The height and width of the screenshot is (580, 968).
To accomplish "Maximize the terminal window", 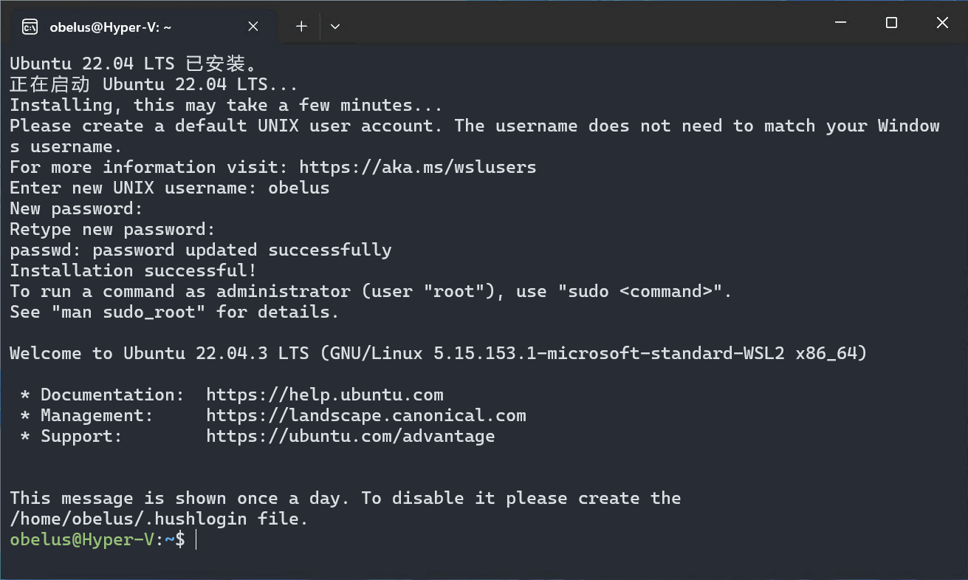I will pyautogui.click(x=891, y=23).
